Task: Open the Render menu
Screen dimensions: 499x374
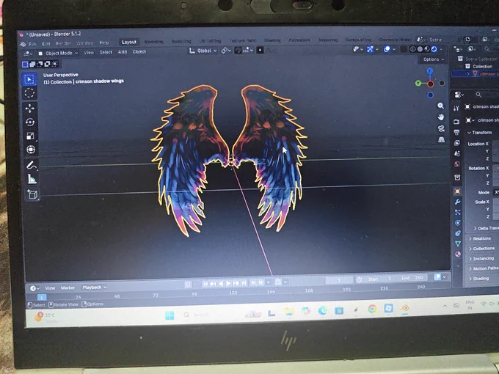Action: (63, 43)
